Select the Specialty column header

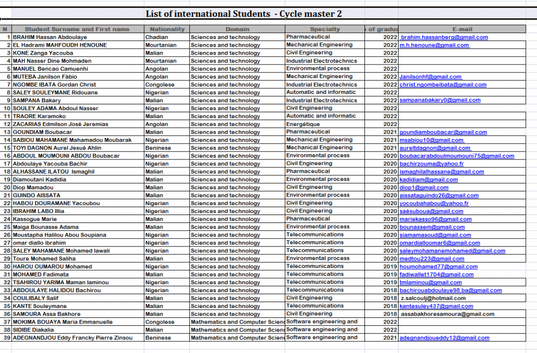(x=325, y=29)
